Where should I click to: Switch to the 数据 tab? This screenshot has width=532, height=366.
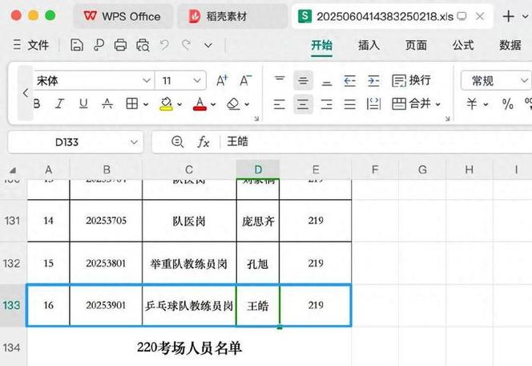click(510, 45)
